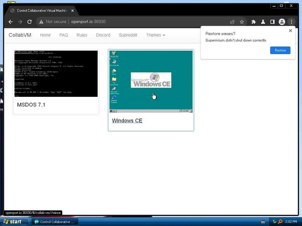Go back with browser back arrow
Screen dimensions: 302x226
tap(11, 22)
